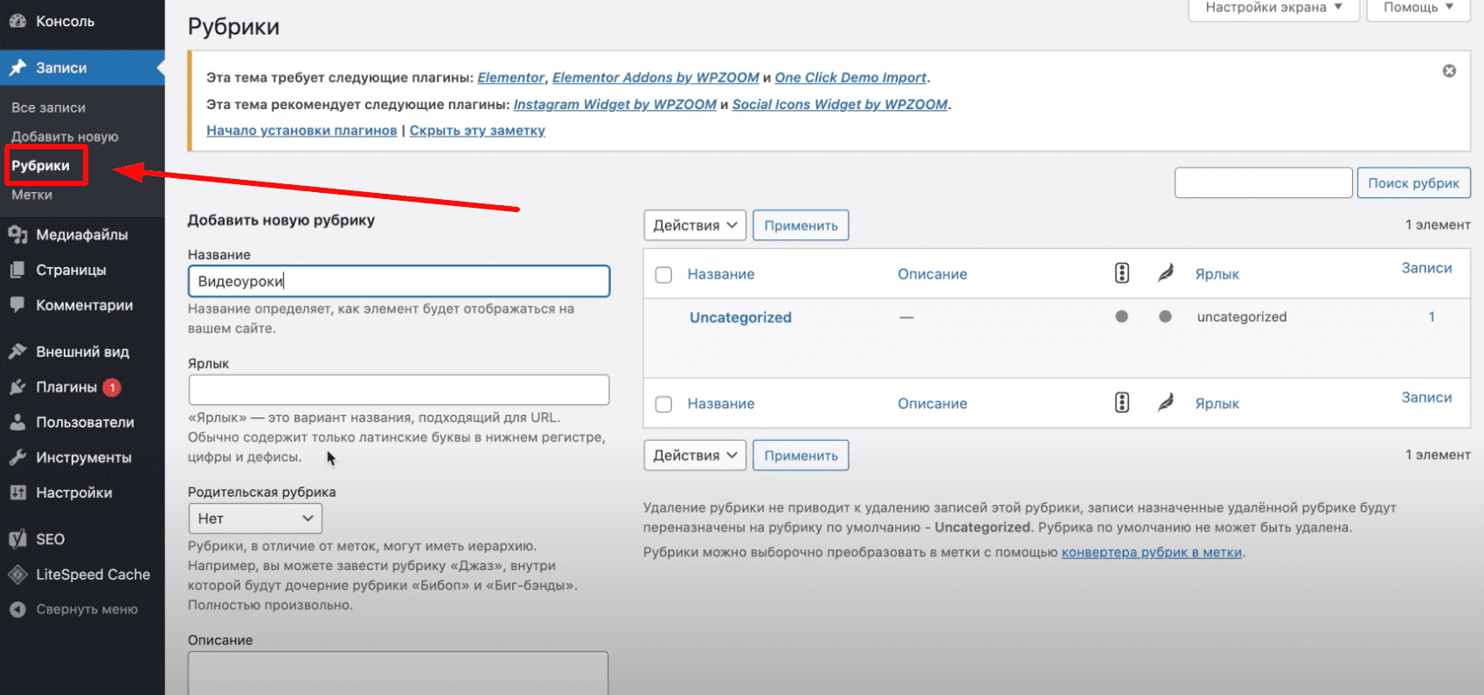Click the SEO score column icon in table header
This screenshot has height=695, width=1484.
pos(1122,273)
